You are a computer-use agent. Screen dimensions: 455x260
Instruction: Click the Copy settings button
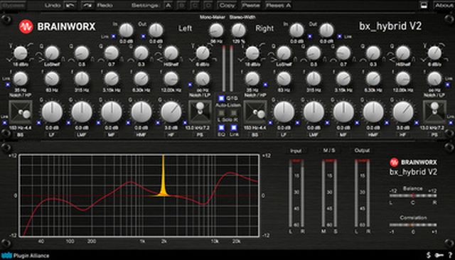click(227, 6)
